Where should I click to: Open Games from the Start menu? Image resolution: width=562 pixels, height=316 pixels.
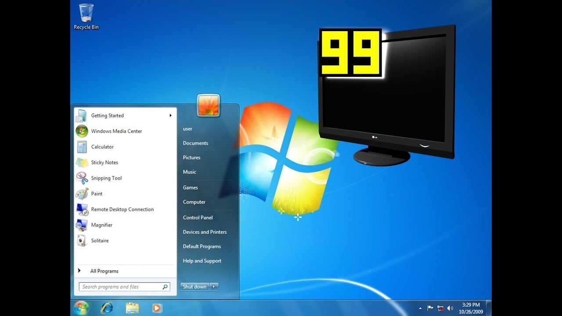point(190,187)
